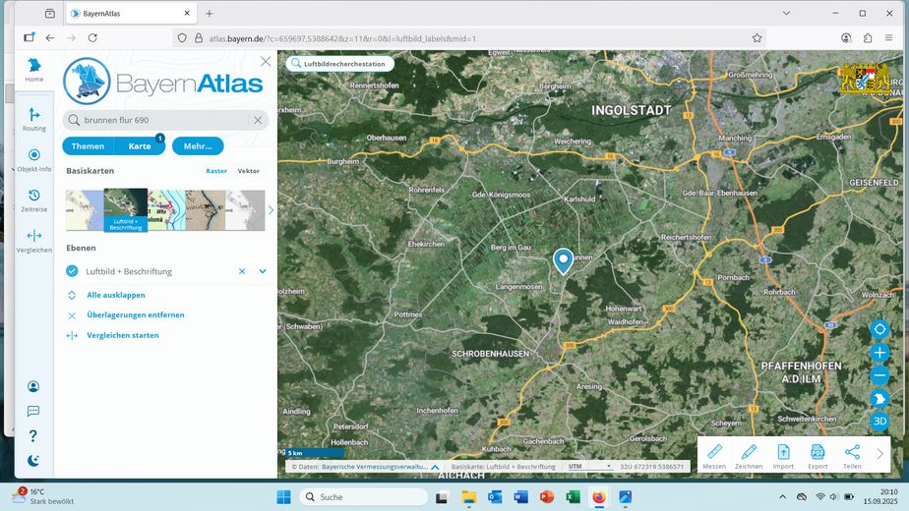The height and width of the screenshot is (511, 909).
Task: Select the Objekt-Info tool
Action: pyautogui.click(x=34, y=160)
